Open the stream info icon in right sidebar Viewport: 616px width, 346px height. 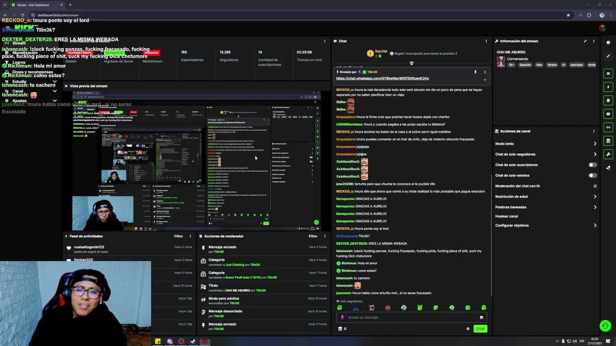coord(608,43)
